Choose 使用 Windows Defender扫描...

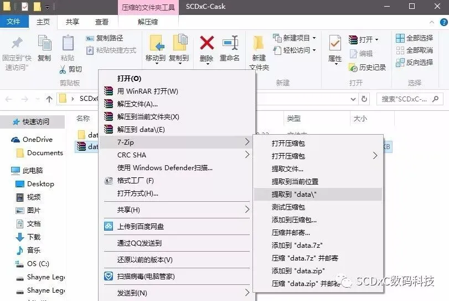[x=177, y=168]
